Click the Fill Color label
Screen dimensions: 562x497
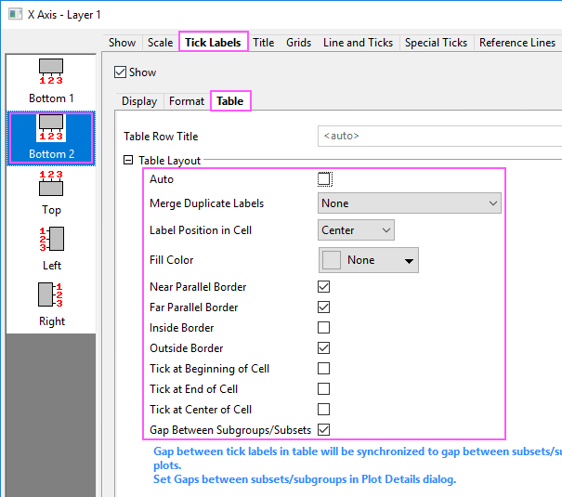(x=172, y=260)
